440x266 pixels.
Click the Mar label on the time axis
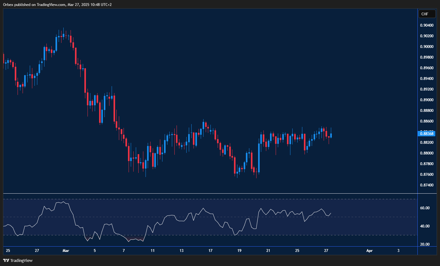66,251
